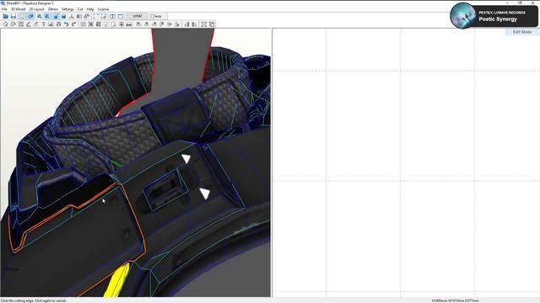Screen dimensions: 540x303
Task: Click the model dimensions text in status bar
Action: pyautogui.click(x=455, y=300)
